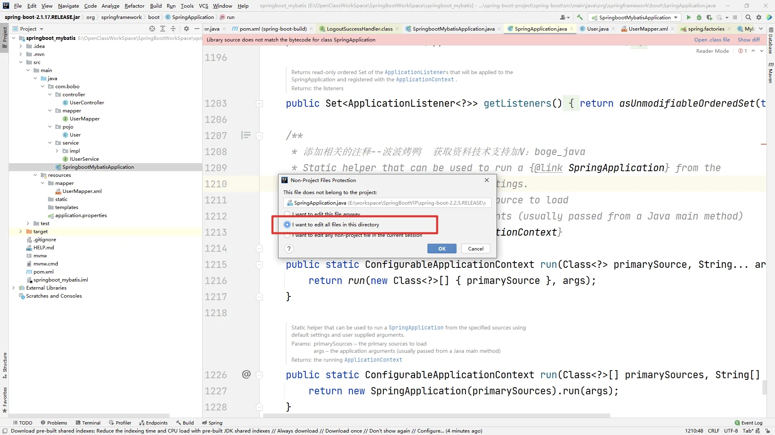Image resolution: width=775 pixels, height=435 pixels.
Task: Select 'I want to edit all files in this directory'
Action: 332,224
